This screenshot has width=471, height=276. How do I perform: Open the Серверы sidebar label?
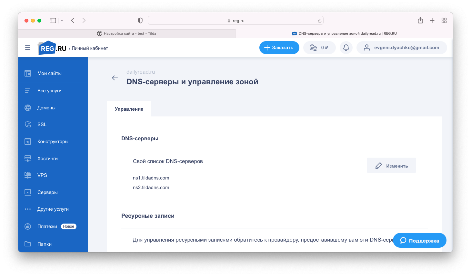47,192
